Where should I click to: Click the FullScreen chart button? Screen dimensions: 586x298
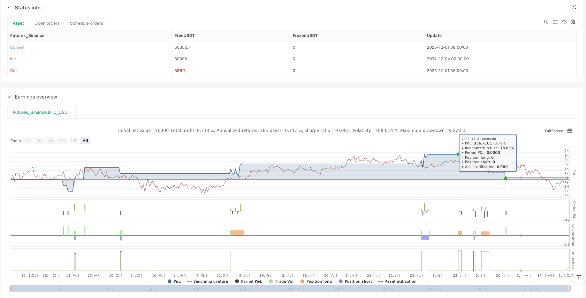tap(554, 131)
